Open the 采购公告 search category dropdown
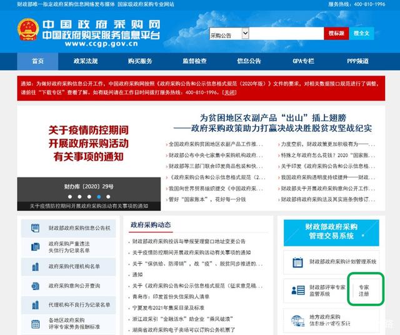Screen dimensions: 400x335 (x=229, y=33)
